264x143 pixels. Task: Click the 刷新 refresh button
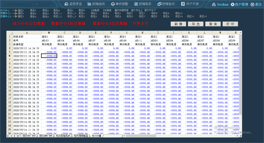coord(178,24)
